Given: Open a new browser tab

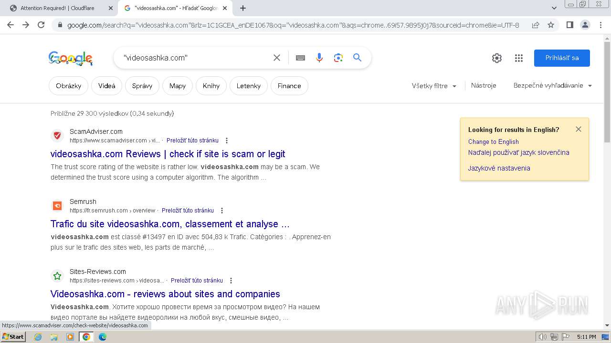Looking at the screenshot, I should point(243,8).
